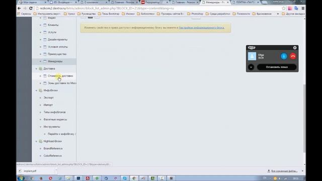Expand the Услуги tree node arrow
Viewport: 322px width, 181px height.
(40, 32)
